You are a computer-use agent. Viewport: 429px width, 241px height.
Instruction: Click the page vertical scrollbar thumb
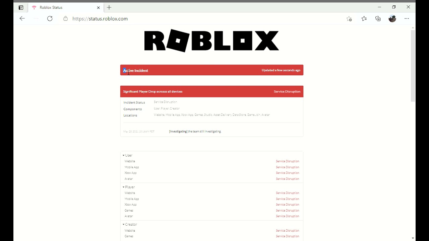point(413,66)
